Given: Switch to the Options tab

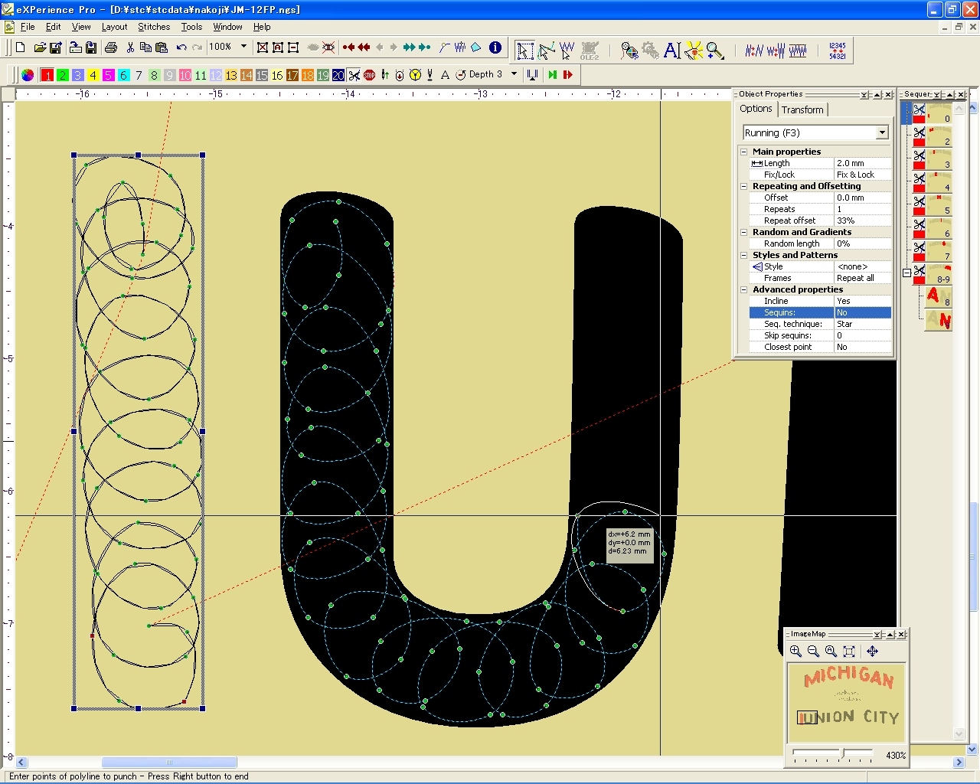Looking at the screenshot, I should pyautogui.click(x=756, y=109).
